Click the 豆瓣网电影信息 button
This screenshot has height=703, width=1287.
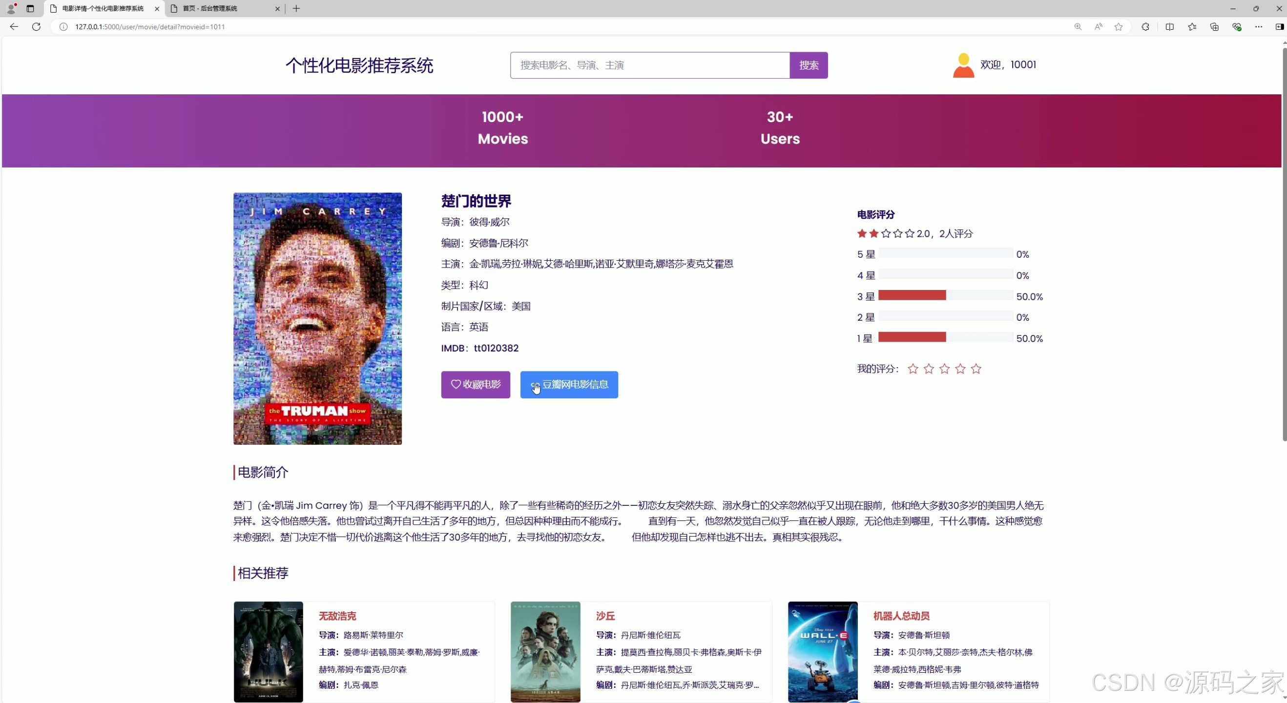(x=569, y=385)
